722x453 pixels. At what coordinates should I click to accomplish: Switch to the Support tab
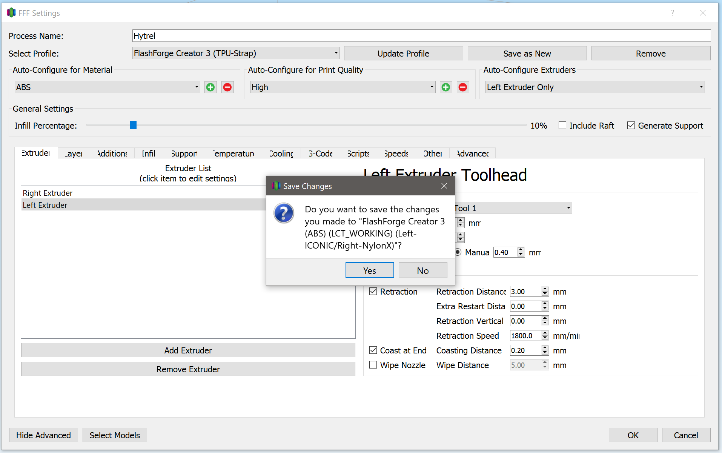(x=184, y=154)
